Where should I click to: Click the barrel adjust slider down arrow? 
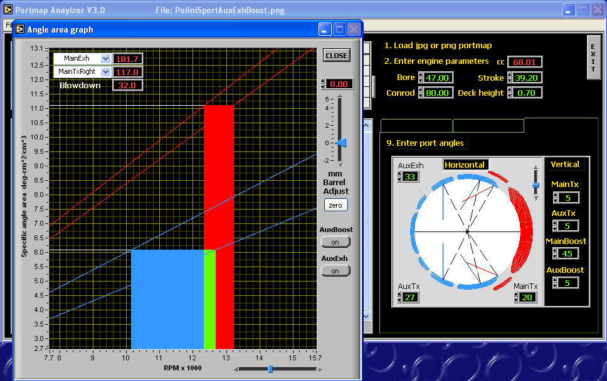(340, 165)
